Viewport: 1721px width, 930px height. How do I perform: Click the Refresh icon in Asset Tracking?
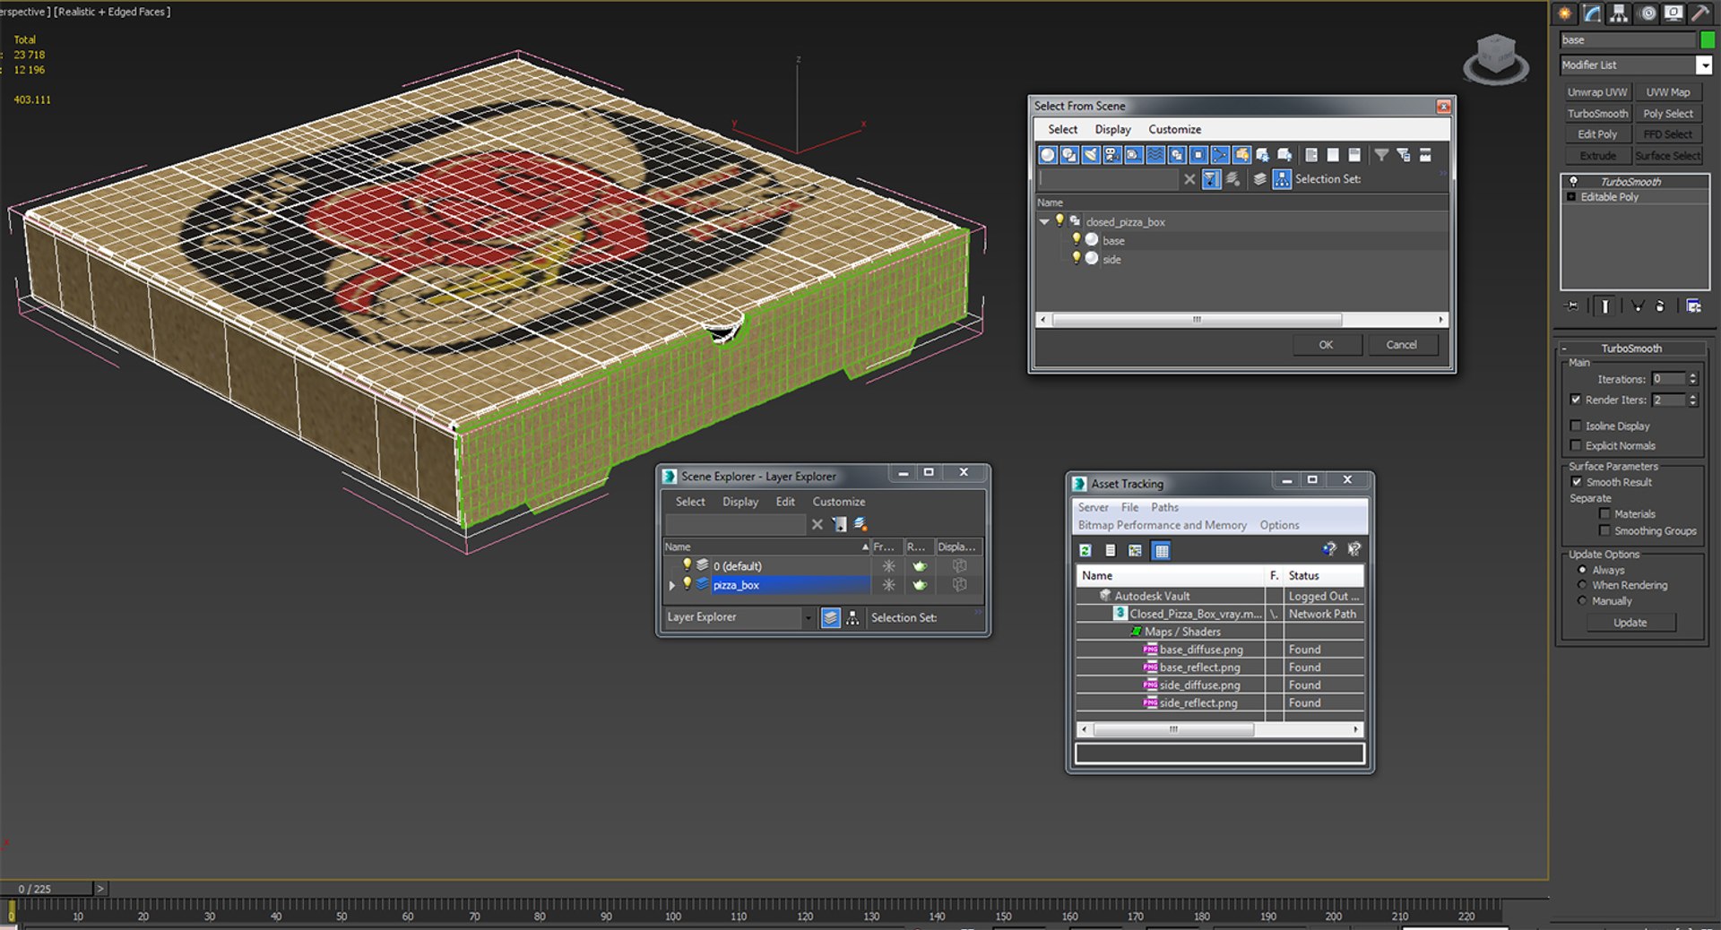1085,550
